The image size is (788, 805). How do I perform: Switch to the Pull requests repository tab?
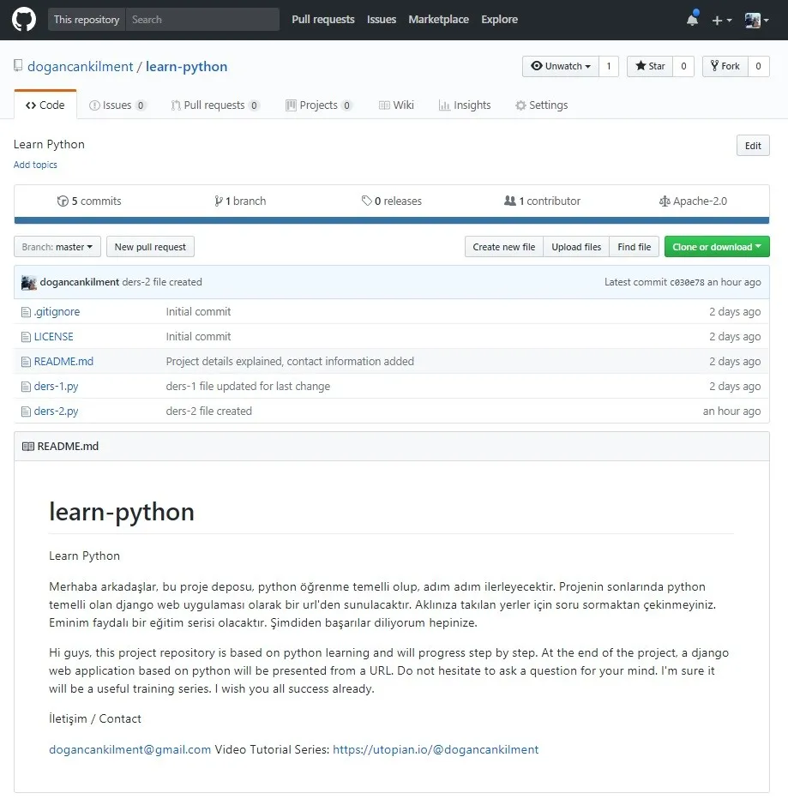coord(215,105)
